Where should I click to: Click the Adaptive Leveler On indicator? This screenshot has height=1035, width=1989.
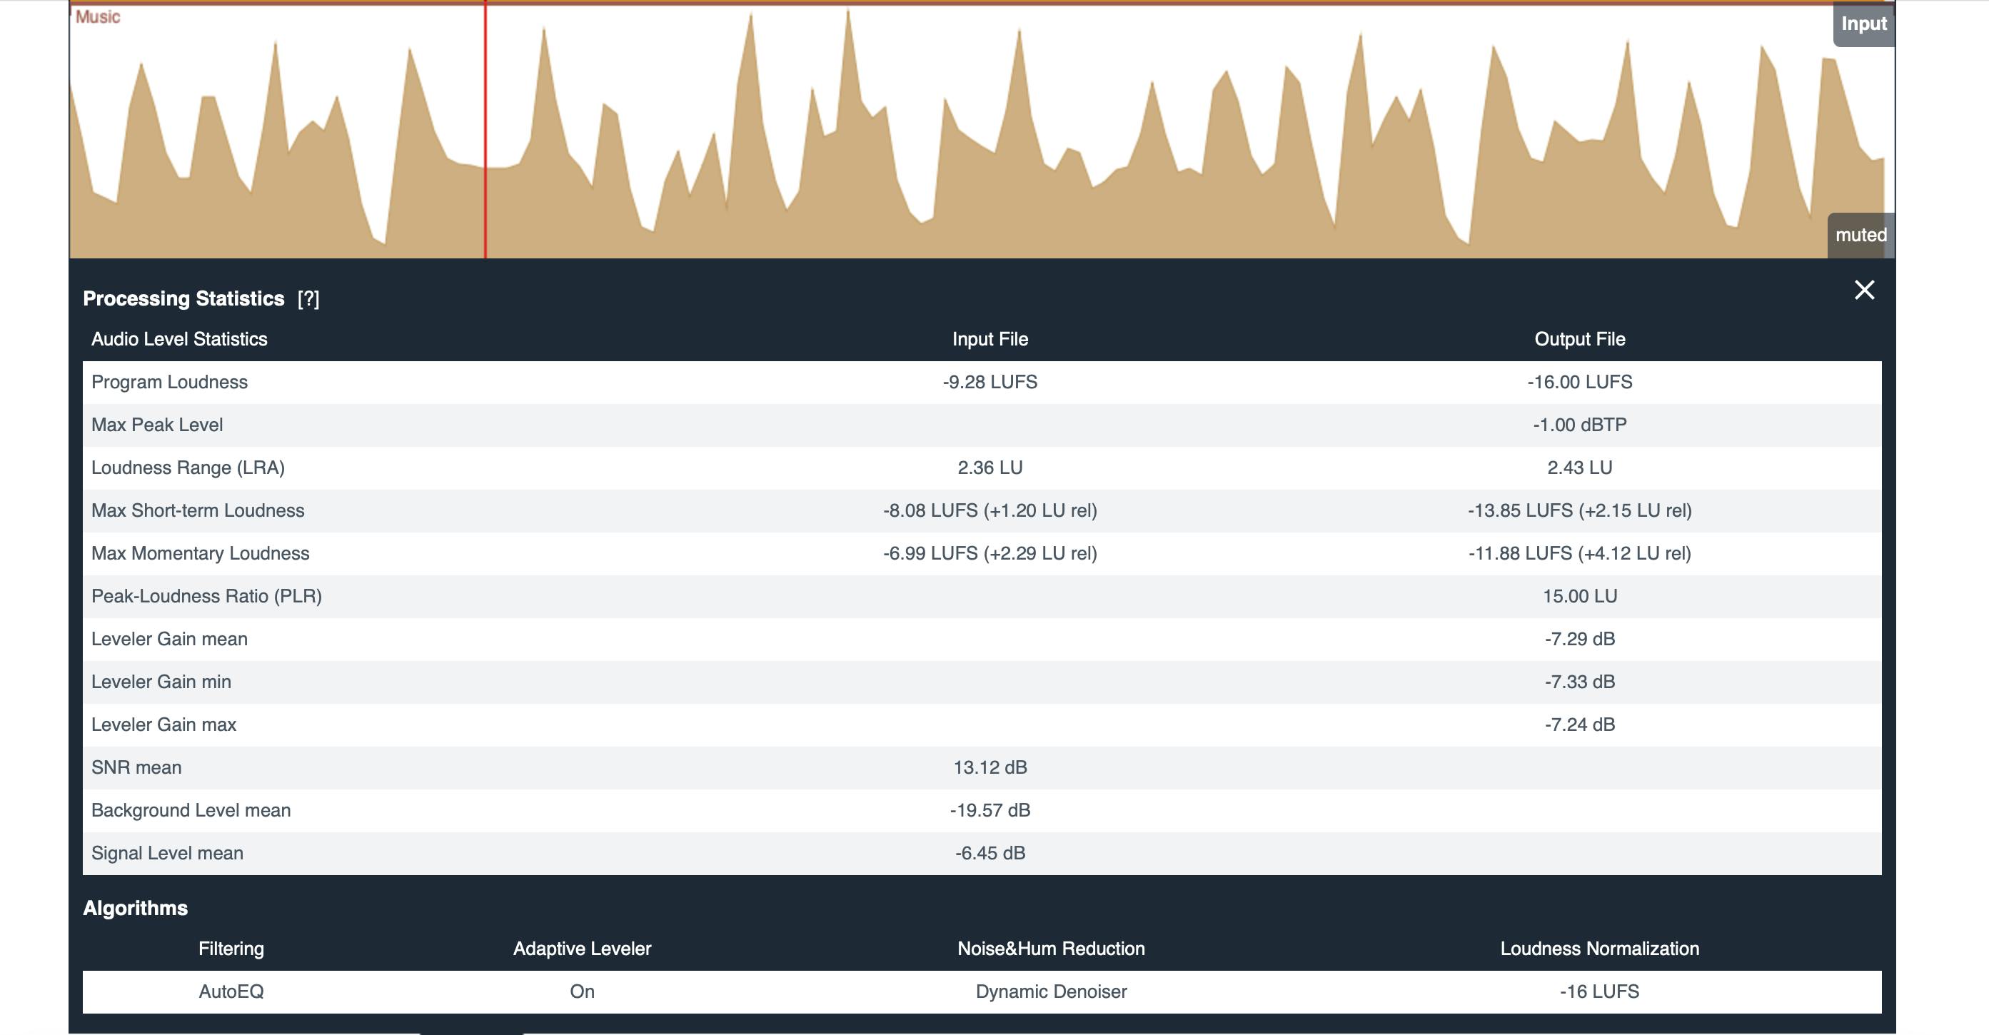(x=583, y=991)
